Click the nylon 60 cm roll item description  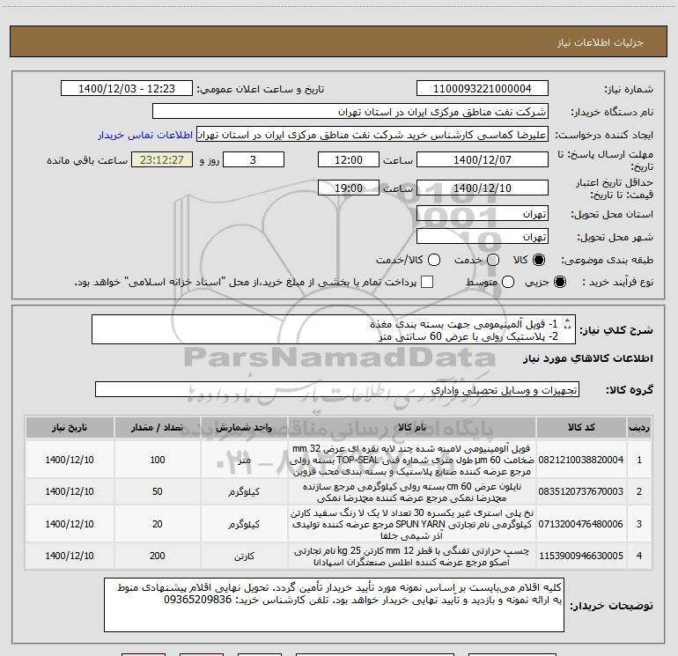[x=412, y=492]
